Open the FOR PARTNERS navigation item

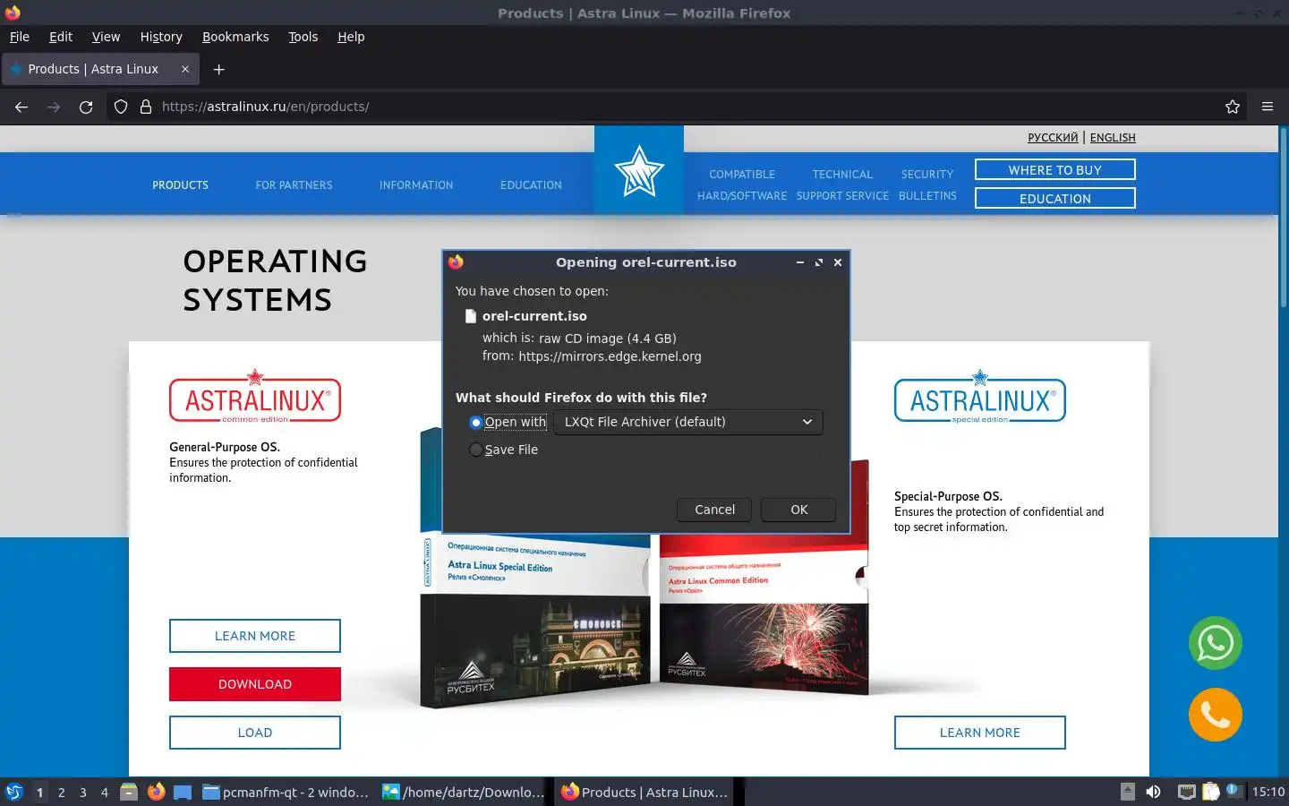click(294, 185)
